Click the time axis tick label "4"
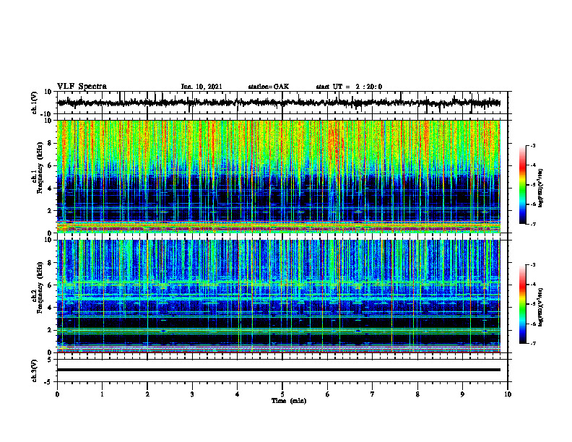 238,394
